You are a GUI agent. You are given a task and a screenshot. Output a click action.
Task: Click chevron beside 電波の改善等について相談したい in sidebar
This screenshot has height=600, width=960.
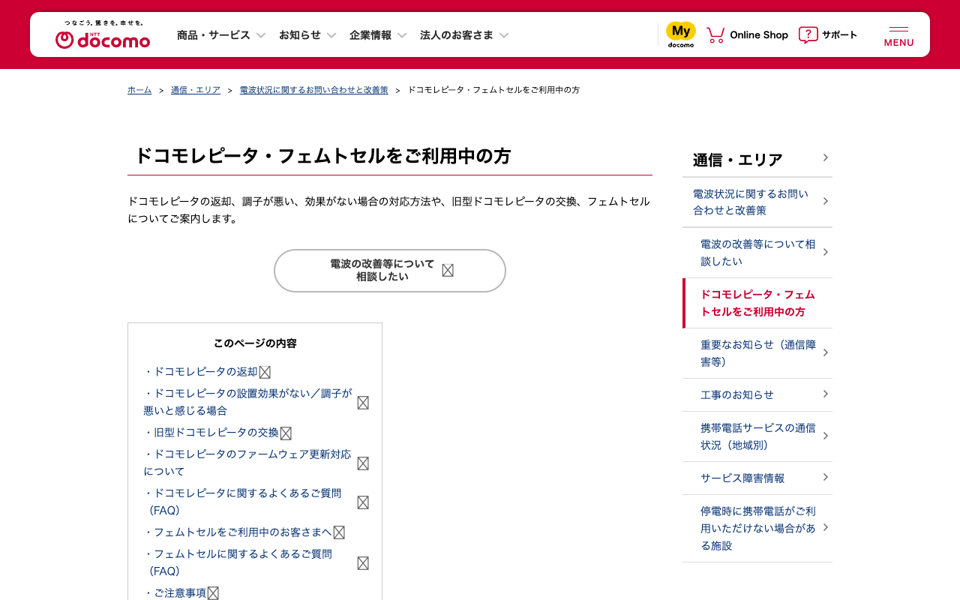825,252
